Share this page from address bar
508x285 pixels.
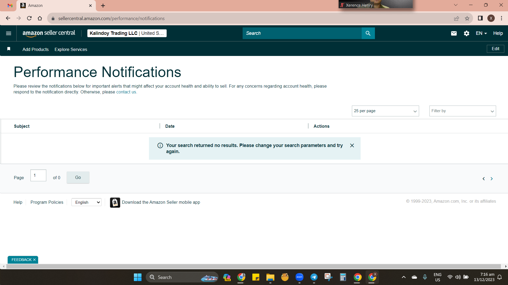456,18
